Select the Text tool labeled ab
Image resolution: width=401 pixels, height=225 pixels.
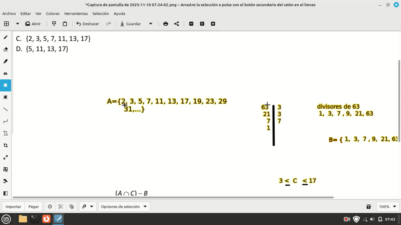5,73
